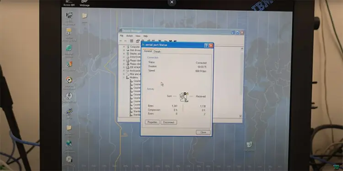Image resolution: width=343 pixels, height=171 pixels.
Task: Click Back arrow in Device Manager toolbar
Action: 121,41
